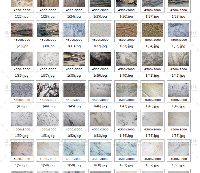200x173 pixels.
Task: Select the 1(38).jpg black-gold marble thumbnail
Action: click(x=74, y=59)
